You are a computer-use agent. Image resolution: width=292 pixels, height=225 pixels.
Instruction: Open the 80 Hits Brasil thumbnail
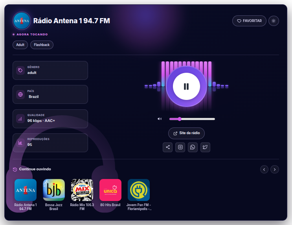point(110,190)
